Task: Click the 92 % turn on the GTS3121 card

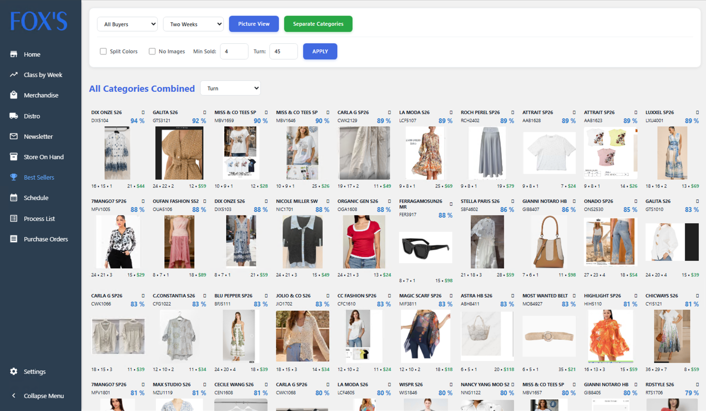Action: tap(199, 121)
